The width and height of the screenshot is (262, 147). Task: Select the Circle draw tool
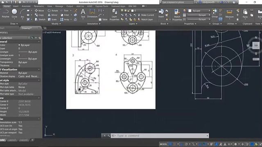(14, 13)
